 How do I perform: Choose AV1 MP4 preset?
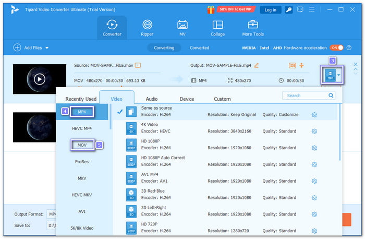225,178
